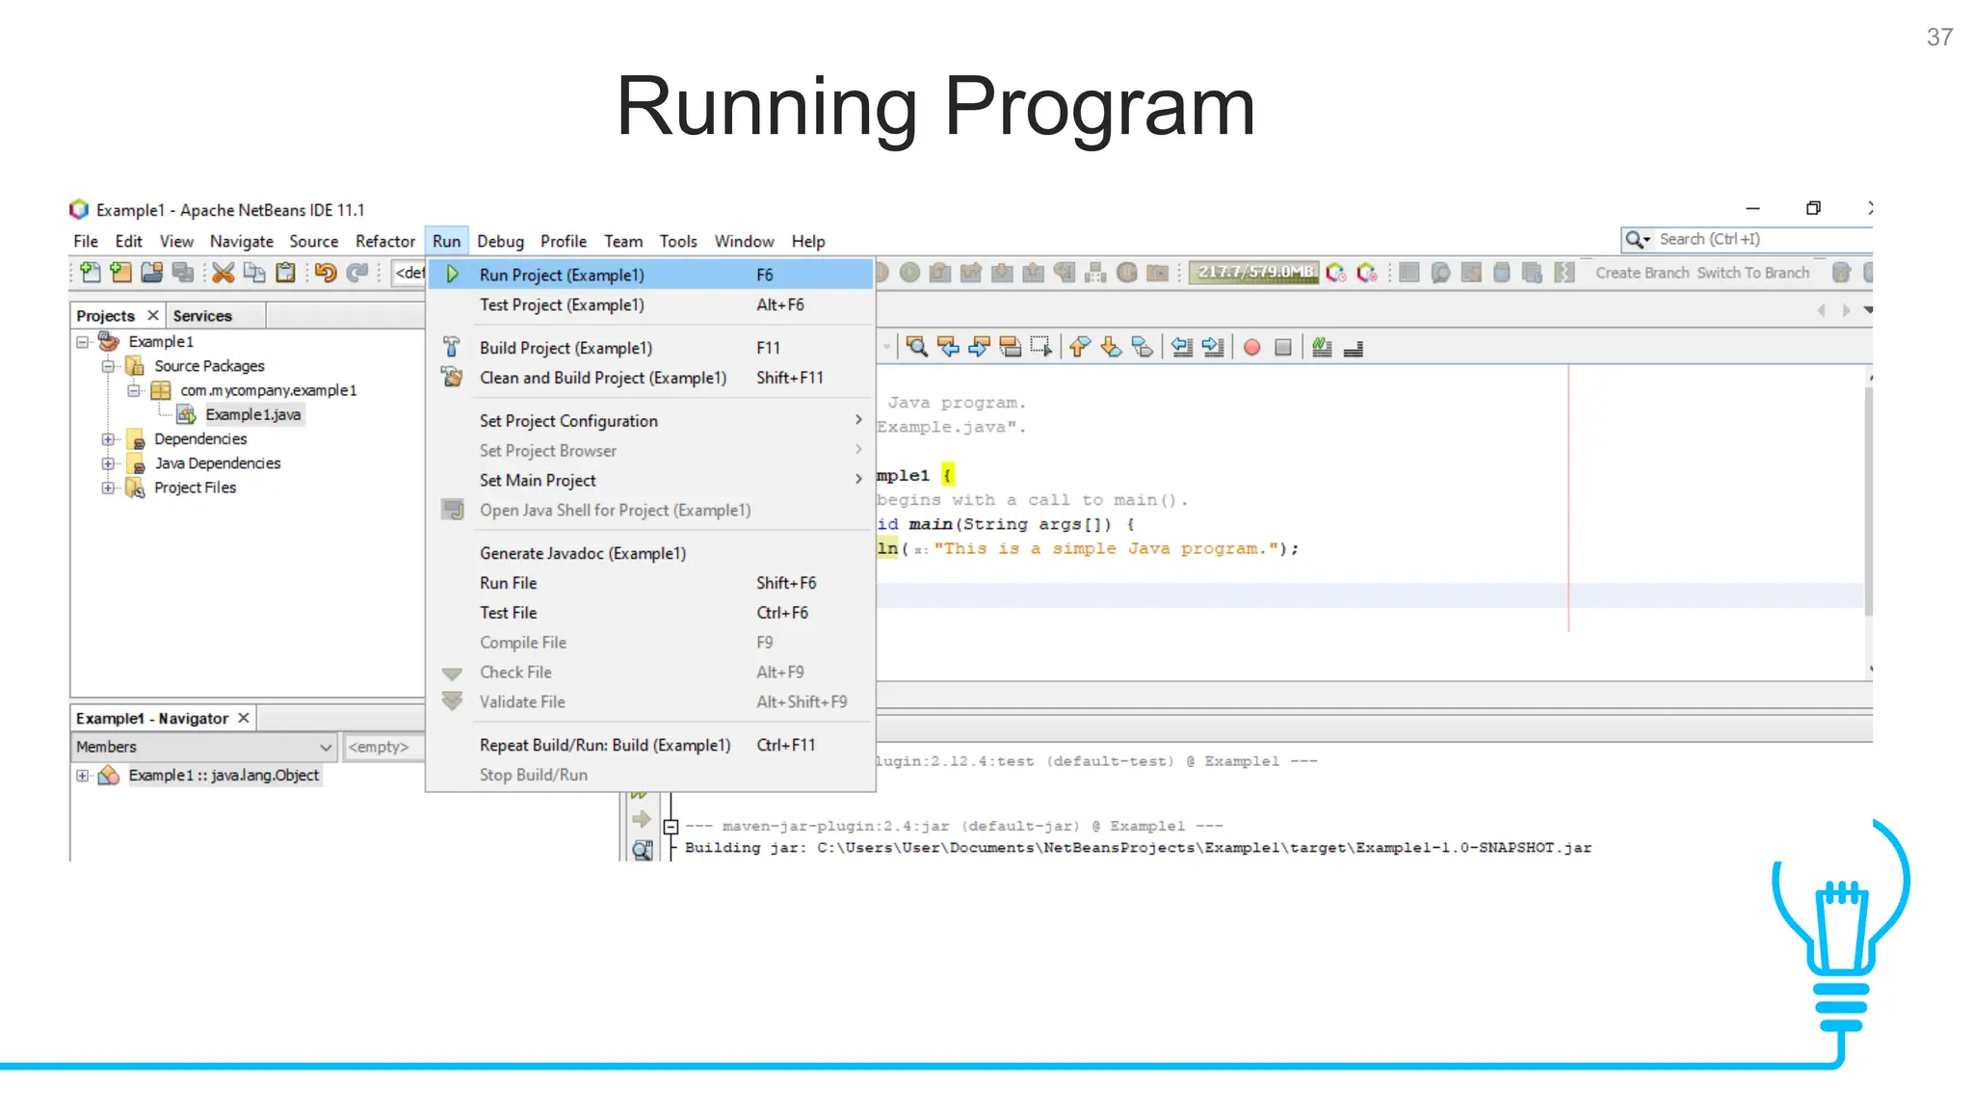Click the New File toolbar icon
Viewport: 1973px width, 1110px height.
90,273
